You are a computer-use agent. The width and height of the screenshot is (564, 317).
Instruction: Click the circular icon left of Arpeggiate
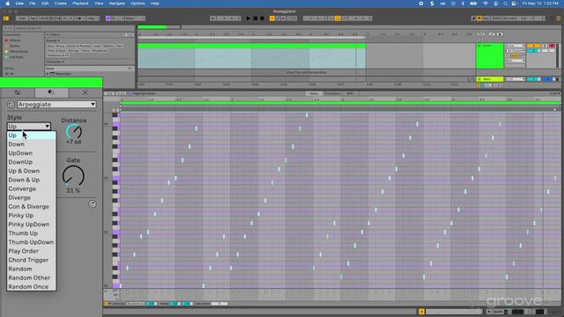[11, 104]
